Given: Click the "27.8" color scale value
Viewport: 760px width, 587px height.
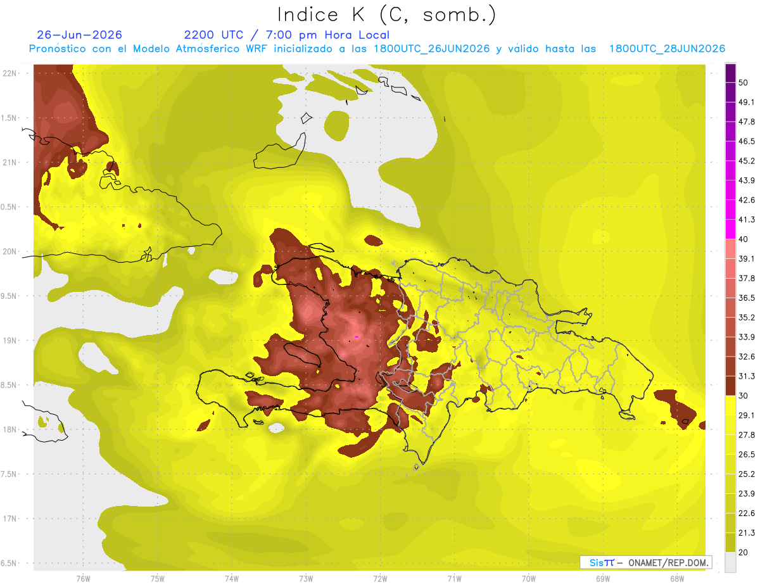Looking at the screenshot, I should pos(747,435).
